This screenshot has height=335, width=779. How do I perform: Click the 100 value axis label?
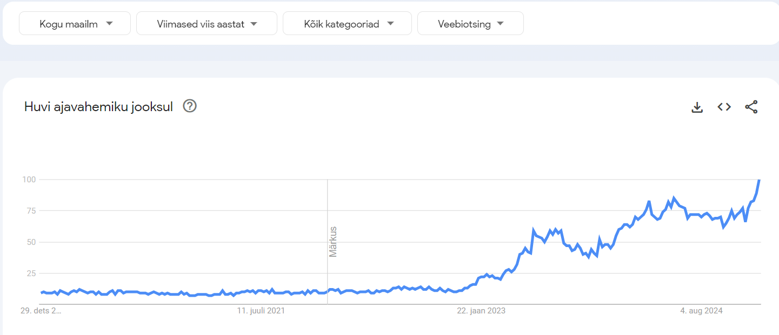pyautogui.click(x=28, y=179)
